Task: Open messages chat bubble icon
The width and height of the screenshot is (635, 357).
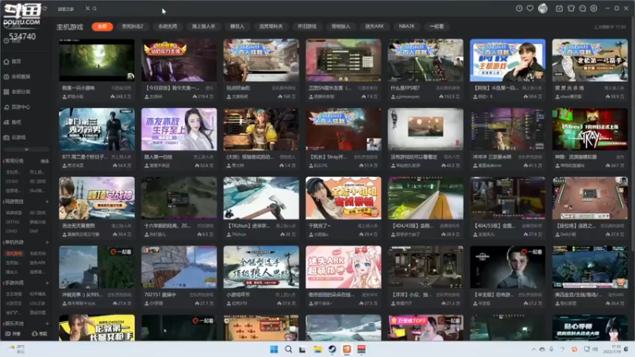Action: 583,8
